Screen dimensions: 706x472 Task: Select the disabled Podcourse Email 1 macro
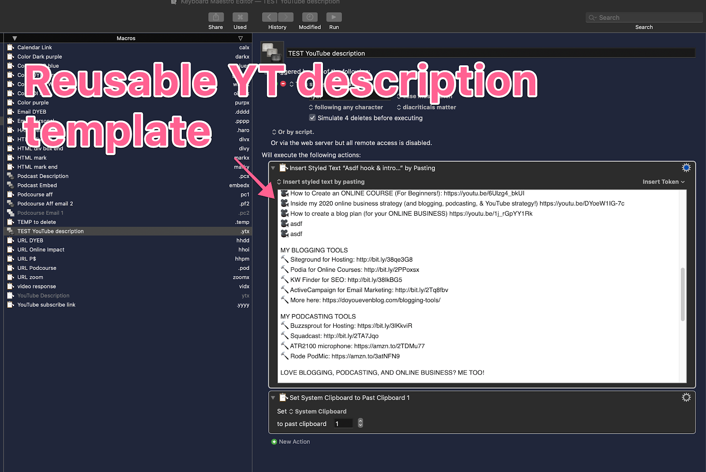pos(128,213)
